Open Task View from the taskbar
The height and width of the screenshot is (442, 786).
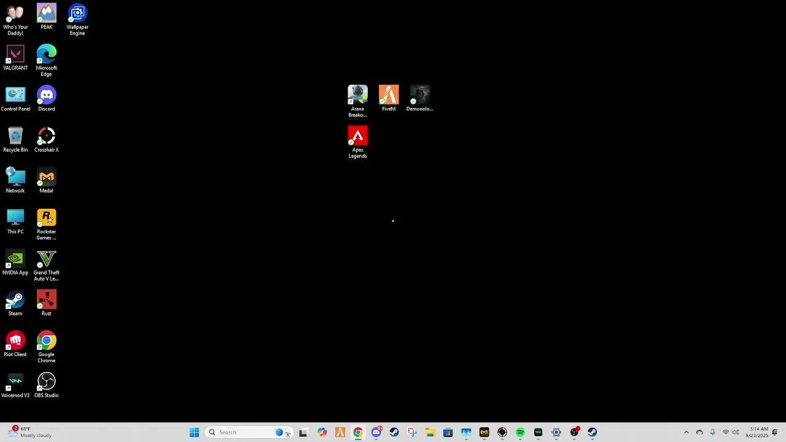(x=303, y=432)
